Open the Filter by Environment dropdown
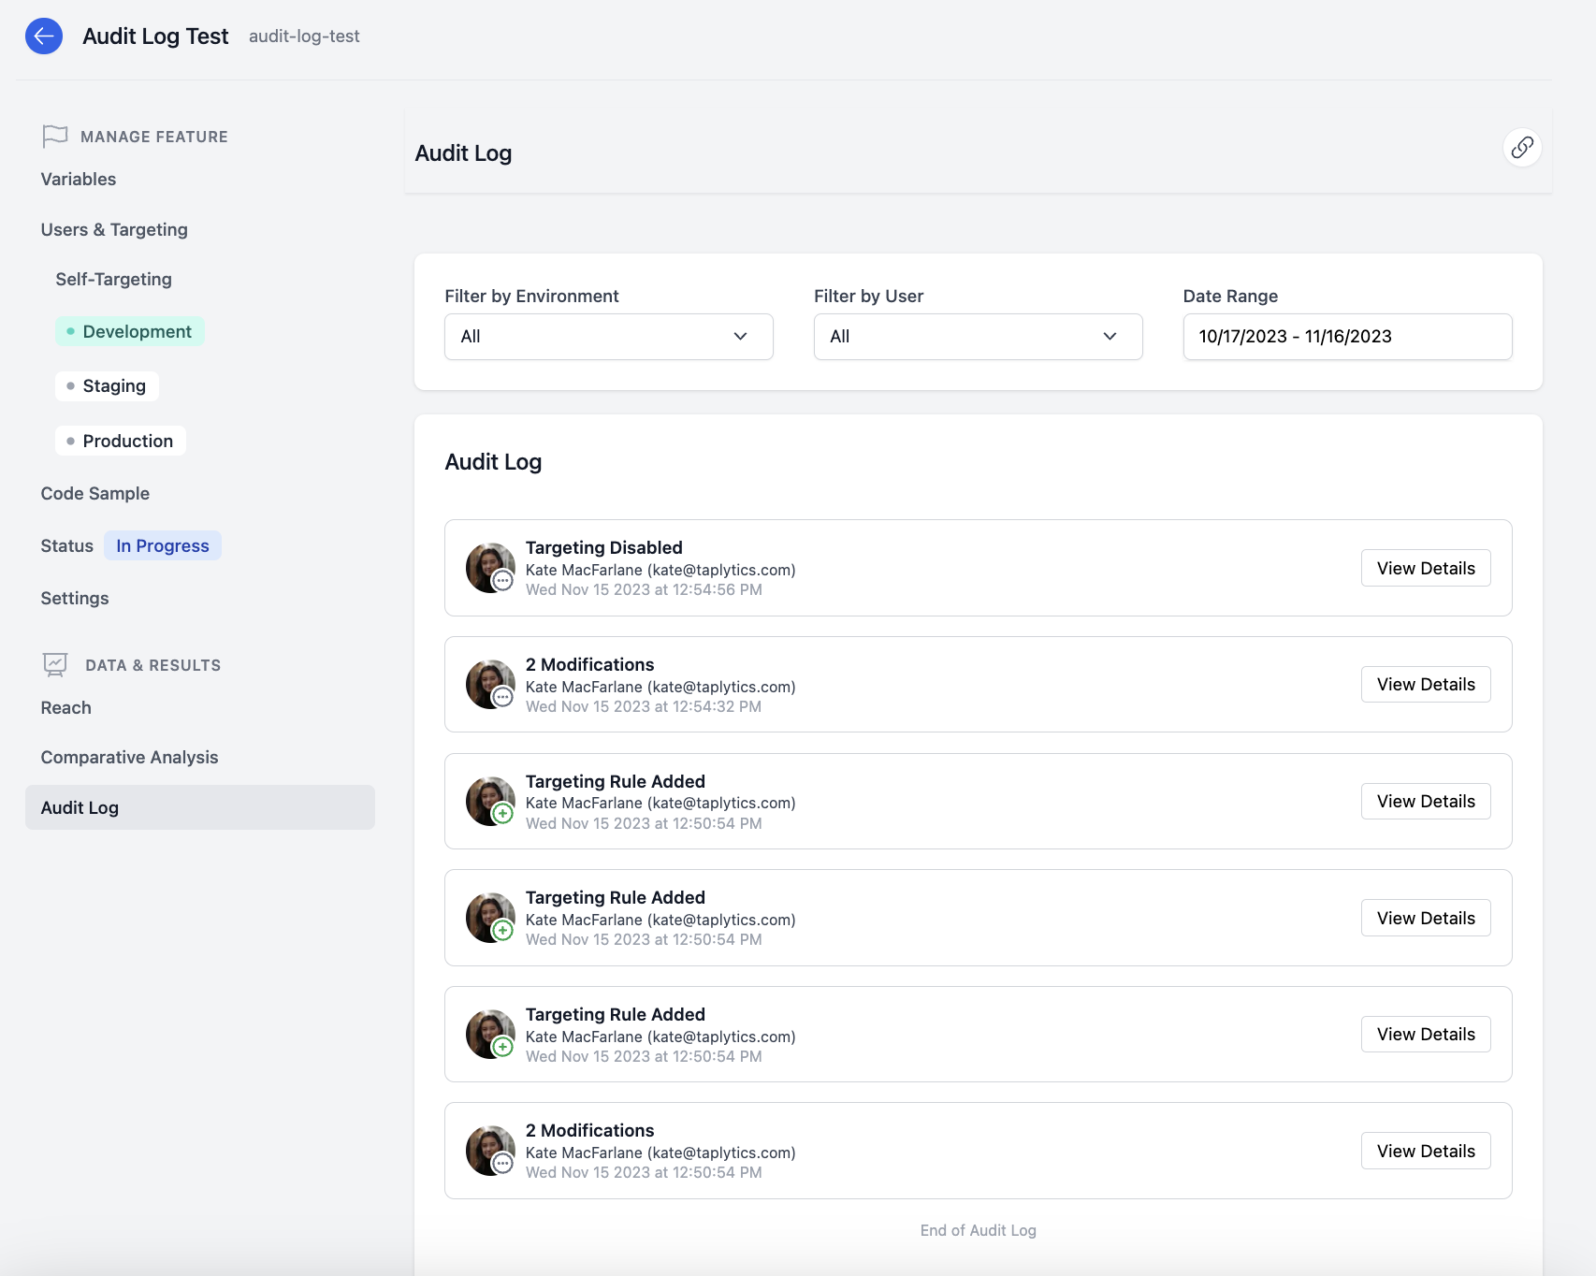Screen dimensions: 1596x1276 (608, 336)
